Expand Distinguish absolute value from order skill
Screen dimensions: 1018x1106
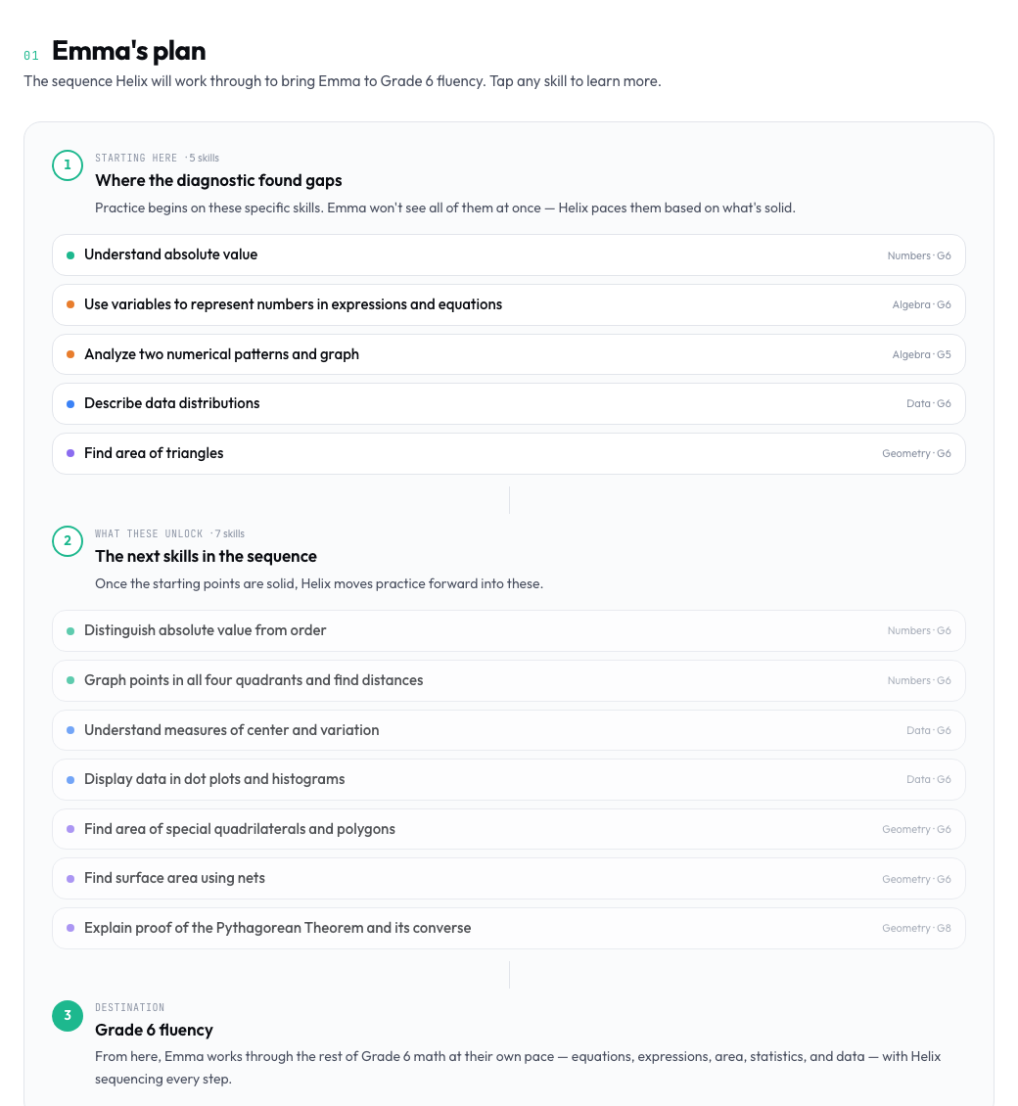tap(509, 630)
